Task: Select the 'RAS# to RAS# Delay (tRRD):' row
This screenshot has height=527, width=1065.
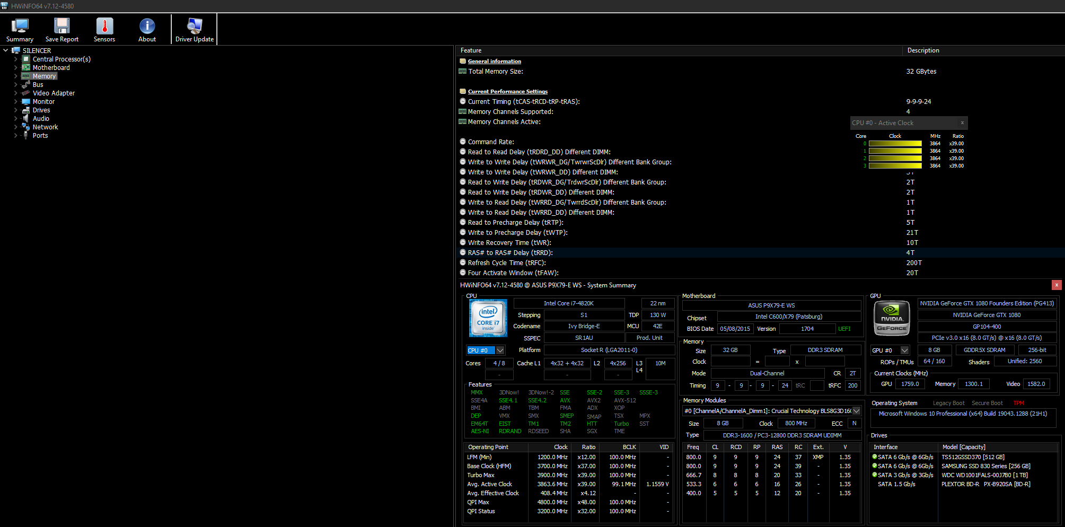Action: pos(760,253)
